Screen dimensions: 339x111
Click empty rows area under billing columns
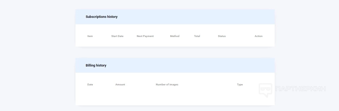point(166,97)
